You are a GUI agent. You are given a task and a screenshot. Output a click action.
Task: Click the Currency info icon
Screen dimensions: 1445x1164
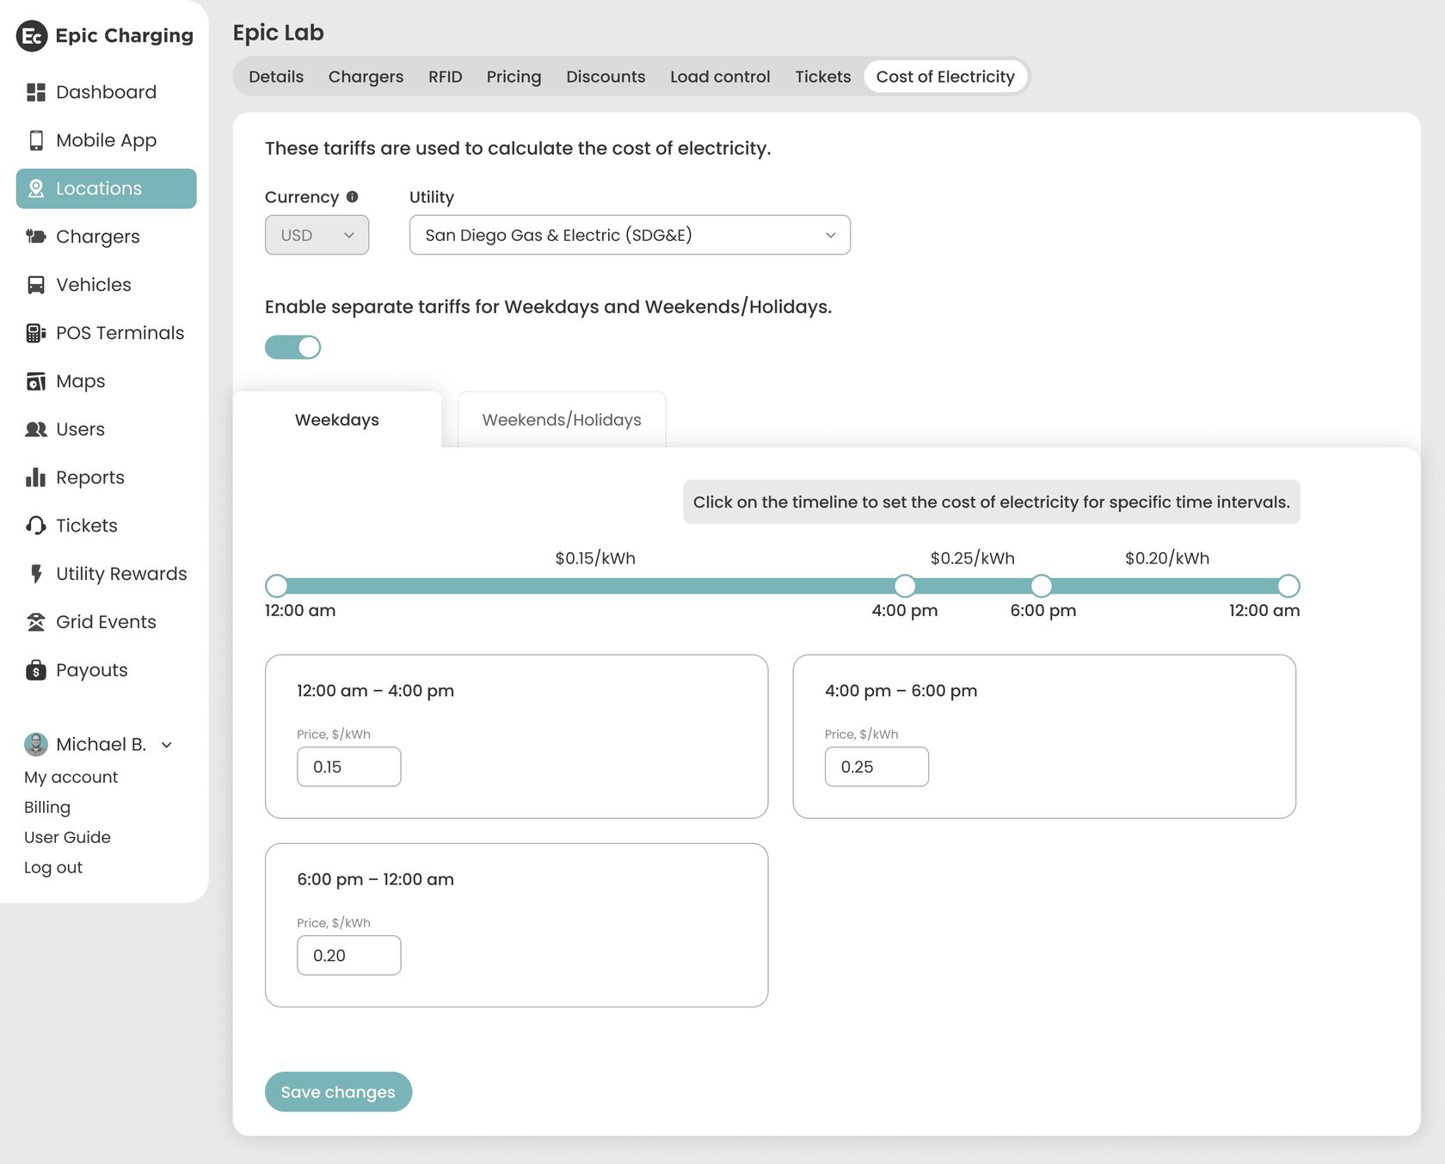tap(352, 197)
